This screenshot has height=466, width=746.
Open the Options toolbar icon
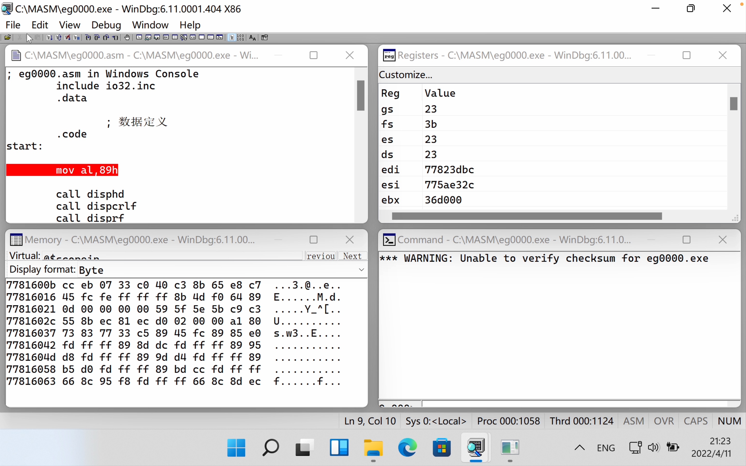pos(264,37)
